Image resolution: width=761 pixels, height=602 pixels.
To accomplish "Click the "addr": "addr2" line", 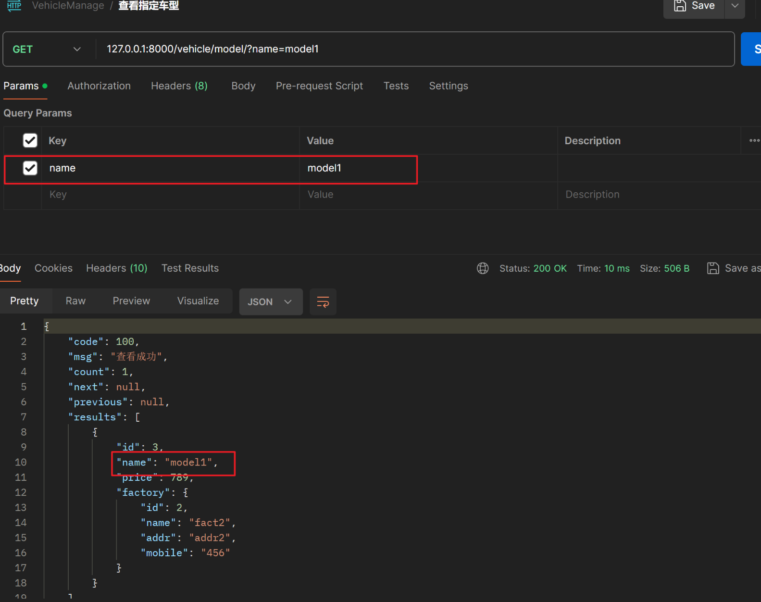I will (188, 538).
